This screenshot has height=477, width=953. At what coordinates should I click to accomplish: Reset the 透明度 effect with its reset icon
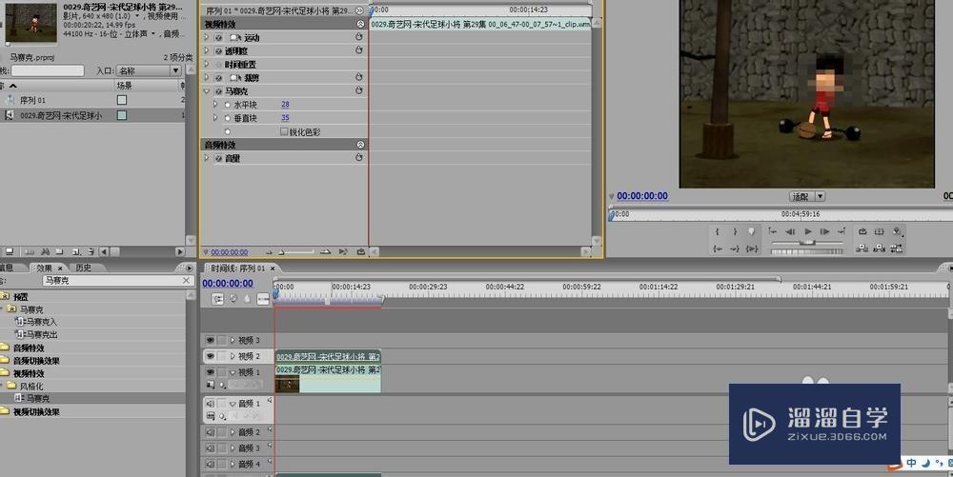click(x=358, y=51)
